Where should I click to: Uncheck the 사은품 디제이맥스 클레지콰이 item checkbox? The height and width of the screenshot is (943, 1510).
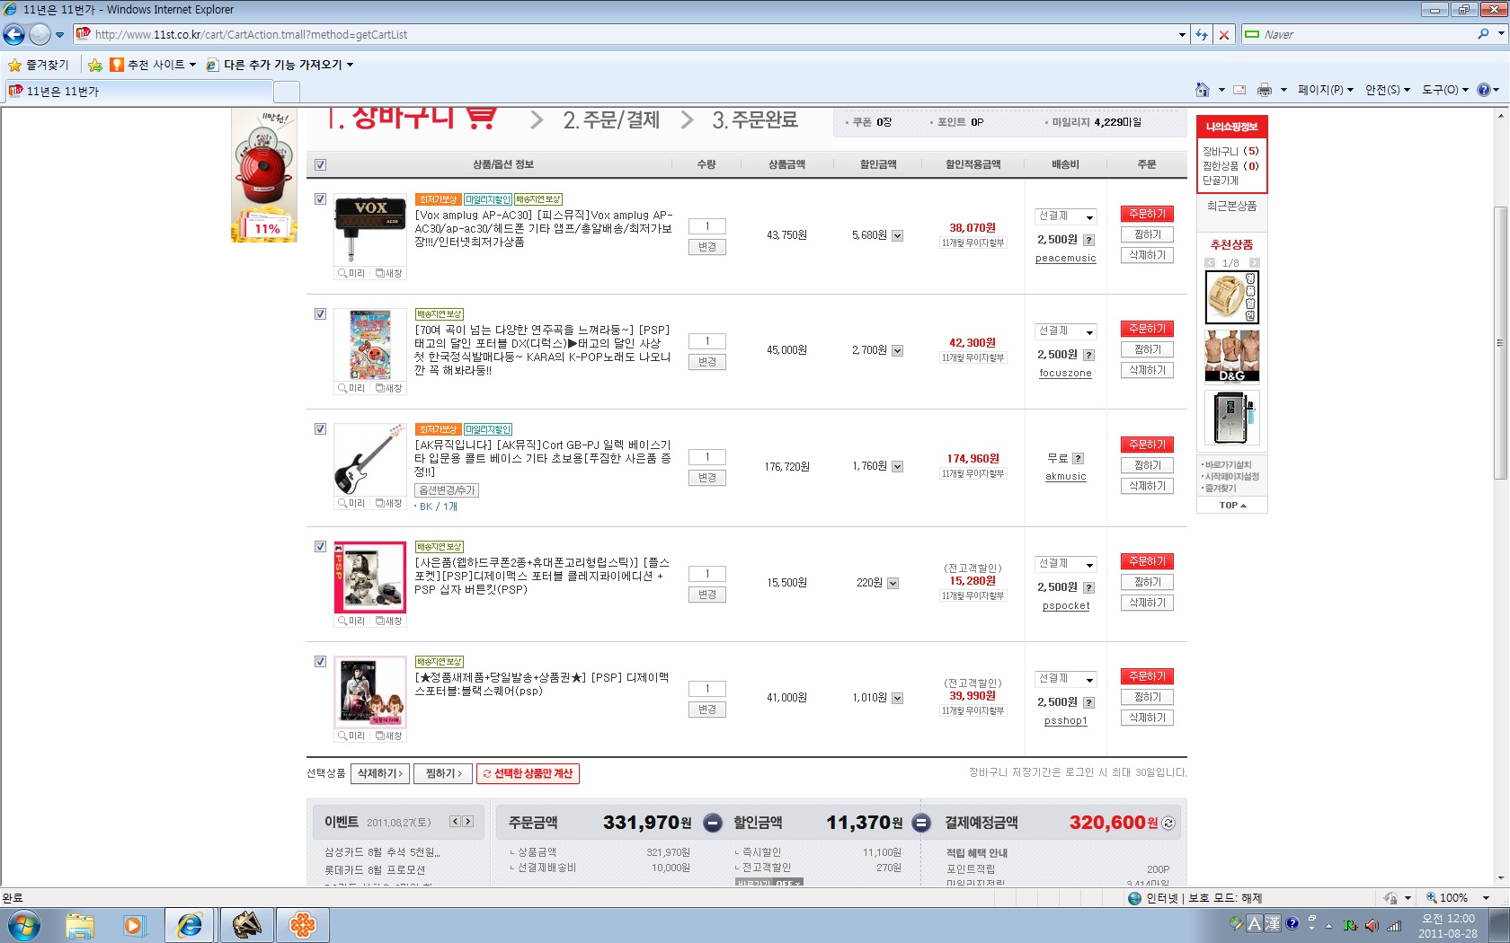320,546
